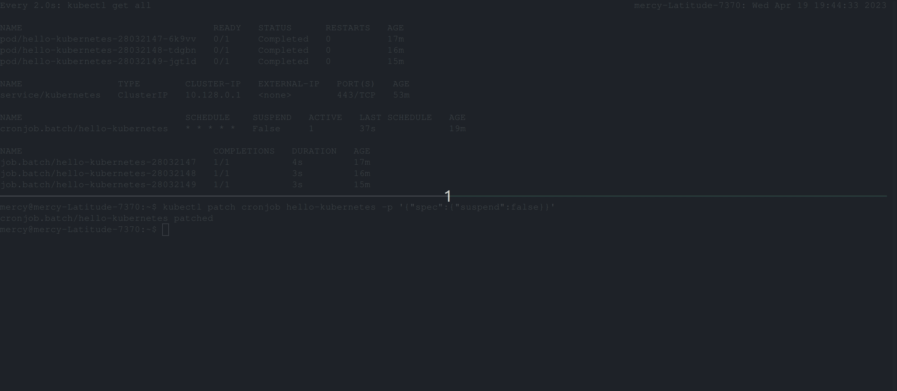Click cronjob.batch/hello-kubernetes in table

click(x=84, y=129)
